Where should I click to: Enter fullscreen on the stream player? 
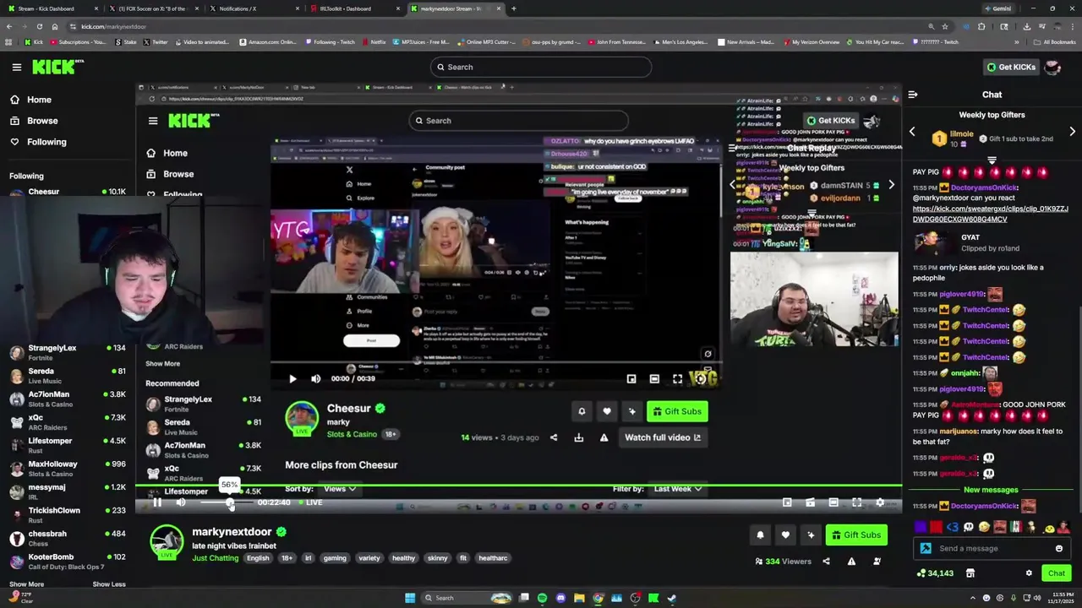pyautogui.click(x=856, y=502)
